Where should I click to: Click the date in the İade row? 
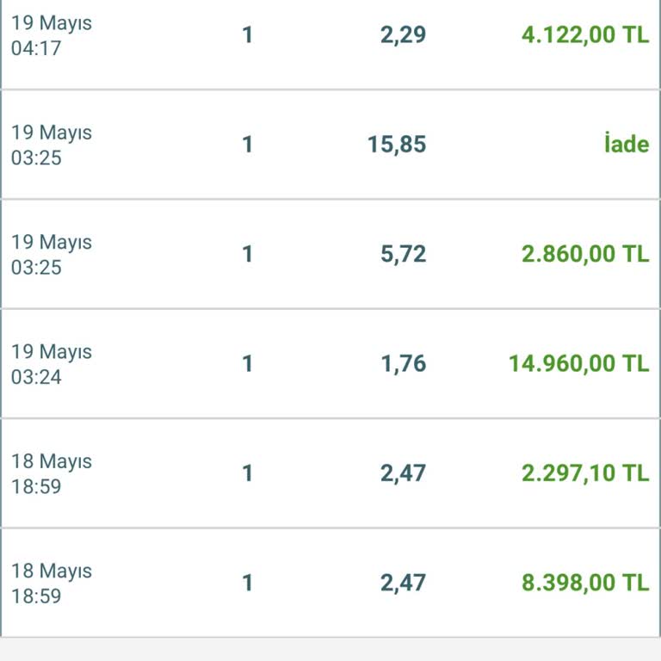(x=51, y=145)
